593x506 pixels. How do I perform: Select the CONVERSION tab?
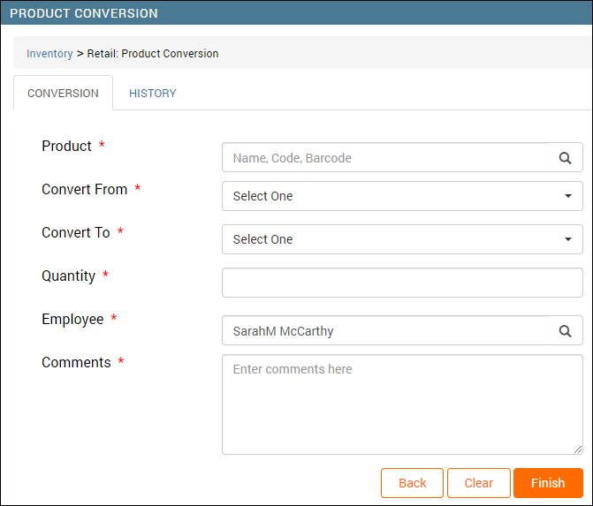point(63,94)
